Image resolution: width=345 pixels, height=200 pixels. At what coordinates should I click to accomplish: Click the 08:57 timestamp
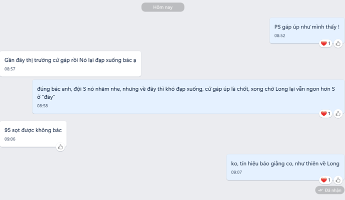point(10,69)
